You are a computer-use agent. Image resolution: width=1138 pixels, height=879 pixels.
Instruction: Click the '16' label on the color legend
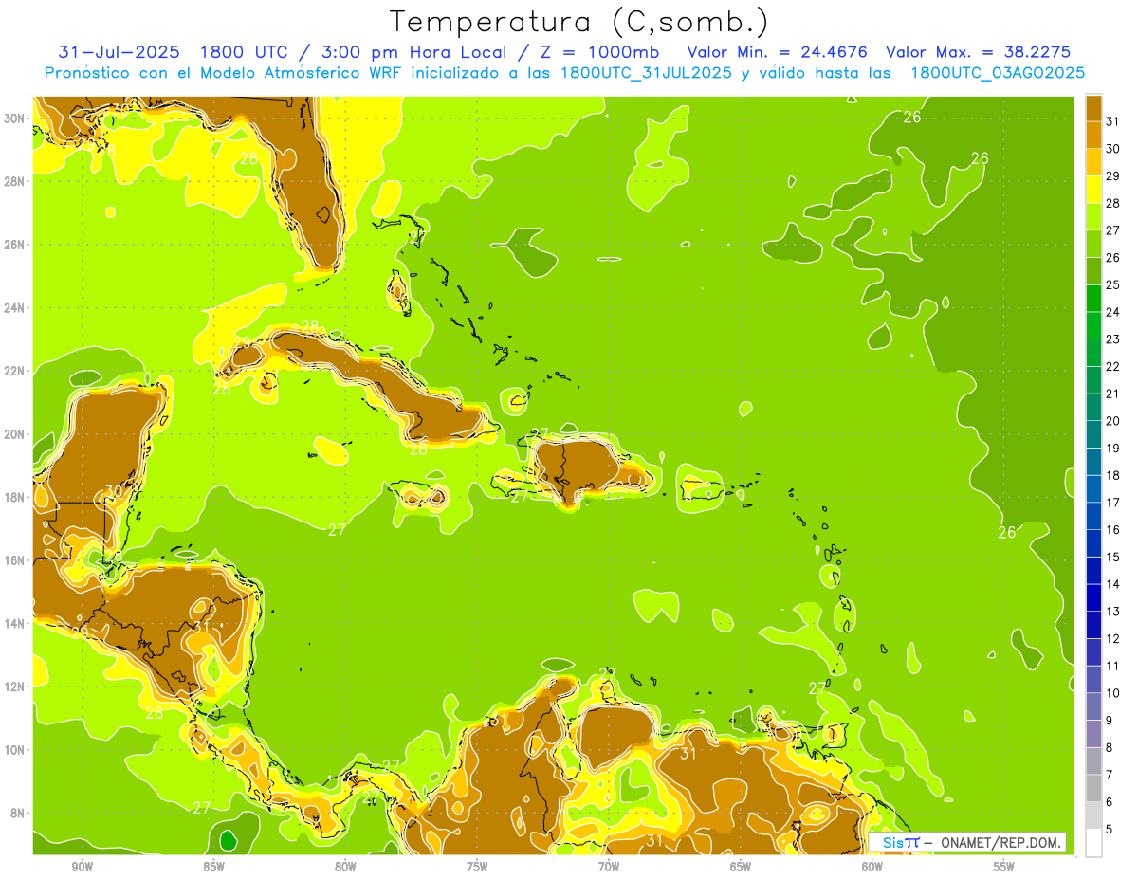click(x=1113, y=529)
